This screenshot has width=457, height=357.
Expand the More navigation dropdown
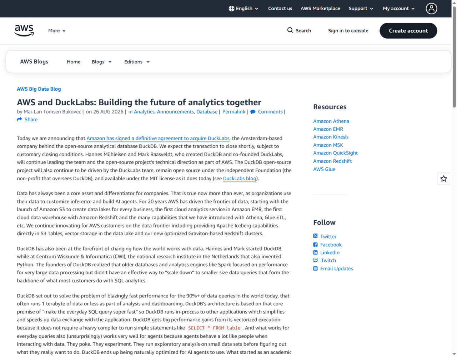tap(57, 31)
